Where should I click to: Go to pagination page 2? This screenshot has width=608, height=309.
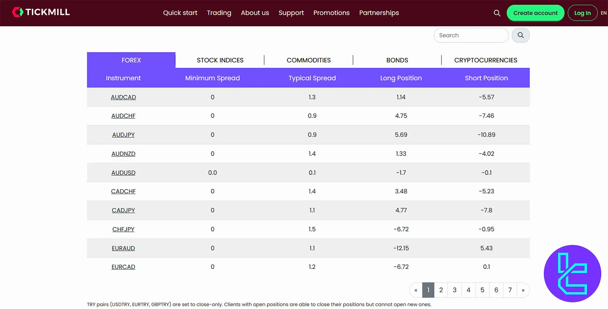click(x=441, y=290)
